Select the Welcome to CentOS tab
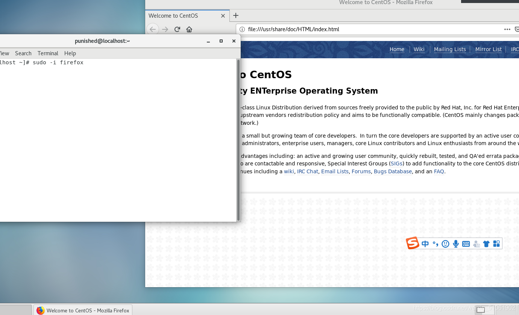The height and width of the screenshot is (315, 519). point(187,16)
